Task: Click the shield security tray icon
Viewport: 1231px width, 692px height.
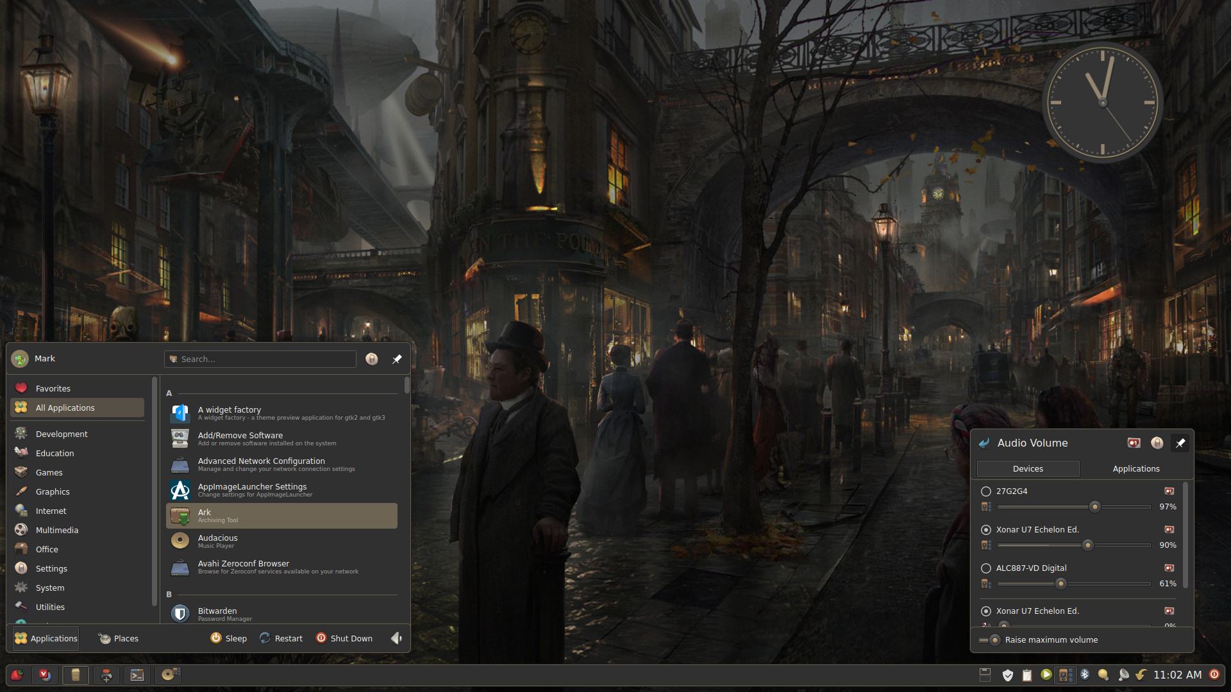Action: [1008, 675]
